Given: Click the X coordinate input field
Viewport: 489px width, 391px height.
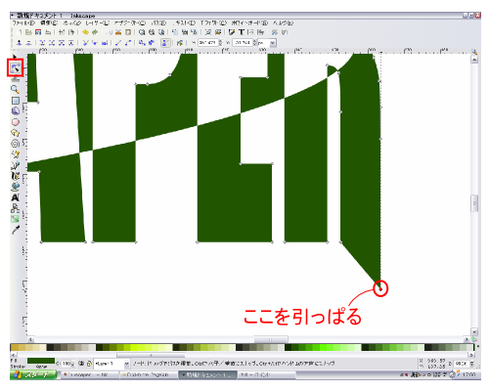Looking at the screenshot, I should click(207, 43).
